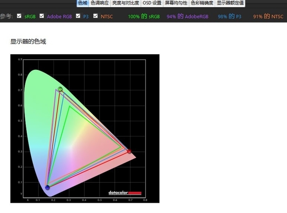Toggle the Adobe RGB reference checkbox
Viewport: 287px width, 213px height.
click(42, 16)
